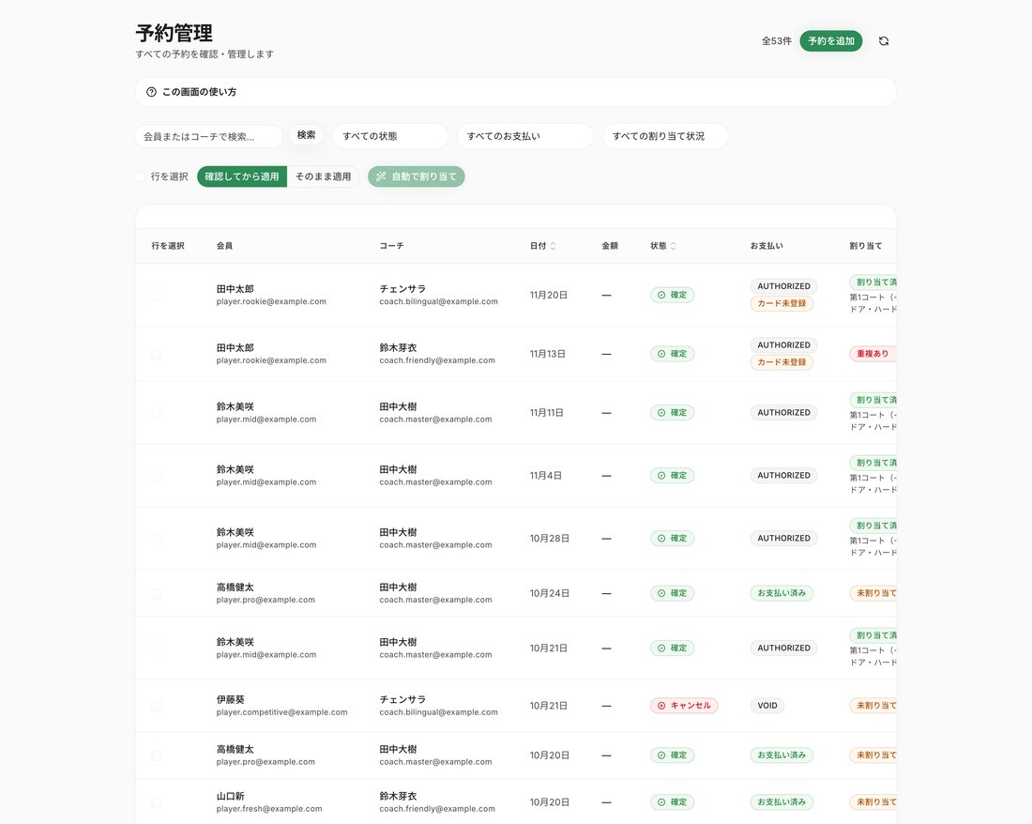Click the date column sort arrows

pos(553,246)
